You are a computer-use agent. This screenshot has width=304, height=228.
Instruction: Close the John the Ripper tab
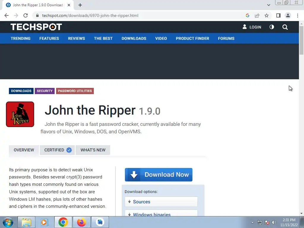tap(69, 5)
